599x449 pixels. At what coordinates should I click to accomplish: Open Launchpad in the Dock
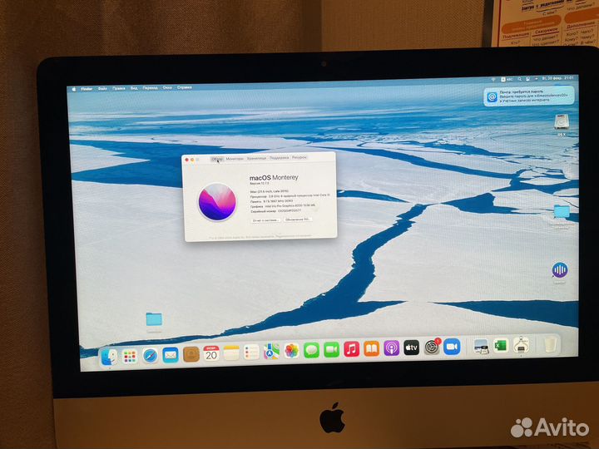[130, 356]
